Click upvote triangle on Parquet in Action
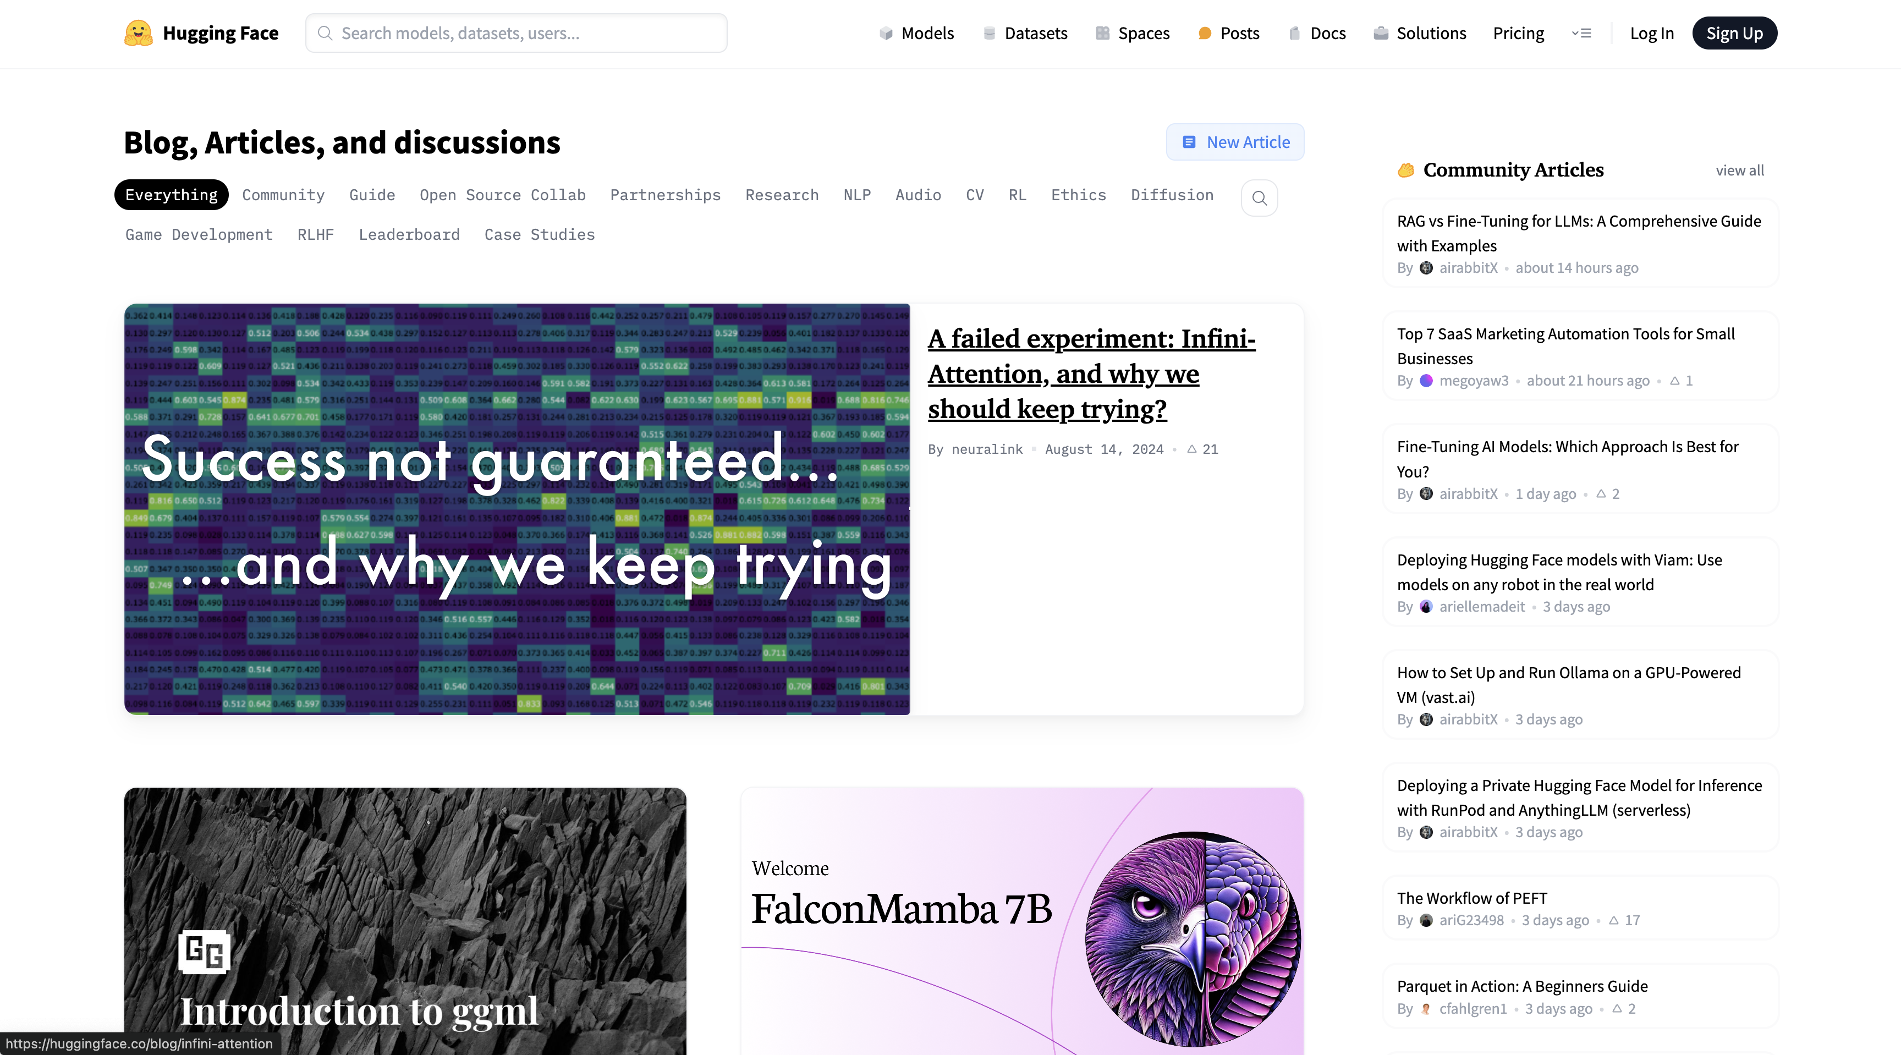 [x=1617, y=1009]
